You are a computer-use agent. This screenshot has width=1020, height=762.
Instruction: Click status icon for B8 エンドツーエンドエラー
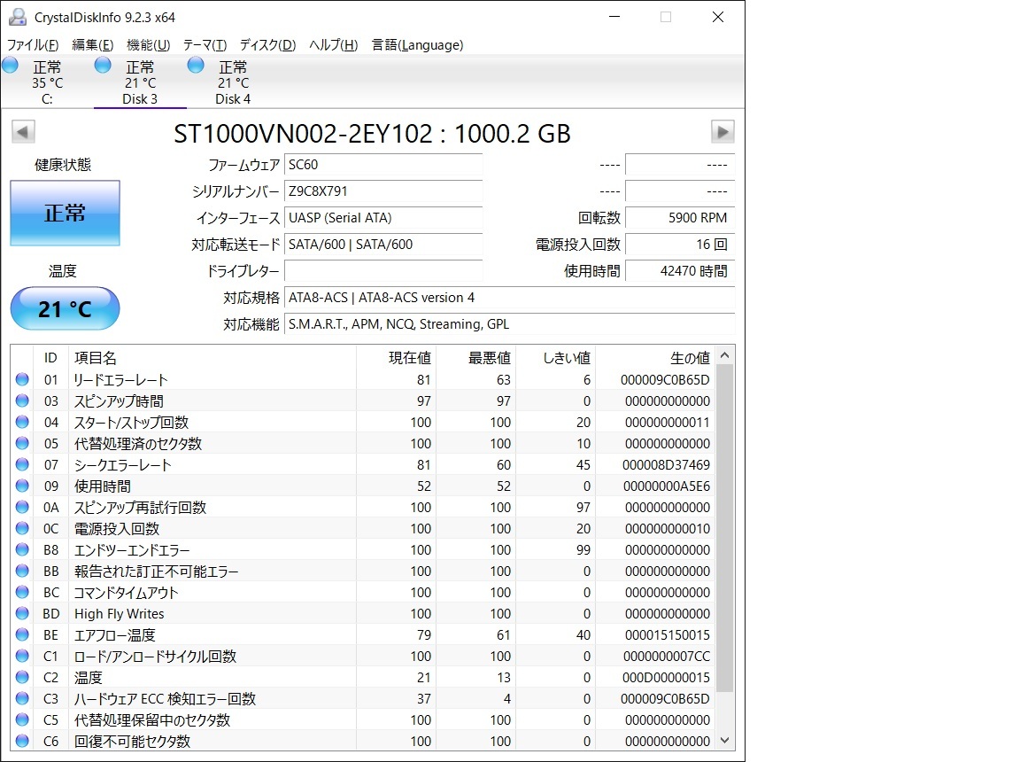tap(22, 549)
